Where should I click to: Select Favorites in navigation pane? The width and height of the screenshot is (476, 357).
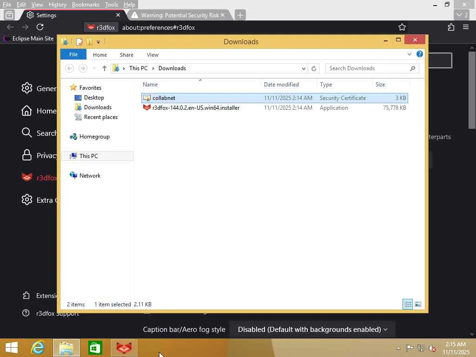pos(90,87)
